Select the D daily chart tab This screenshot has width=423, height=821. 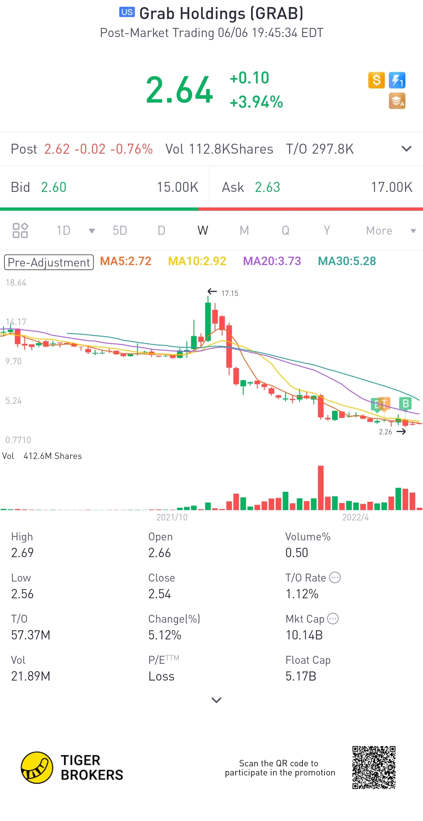click(162, 230)
